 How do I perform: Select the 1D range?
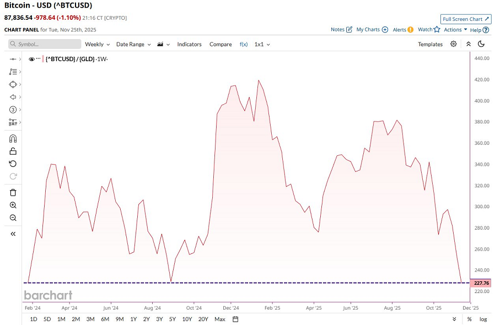click(x=34, y=319)
